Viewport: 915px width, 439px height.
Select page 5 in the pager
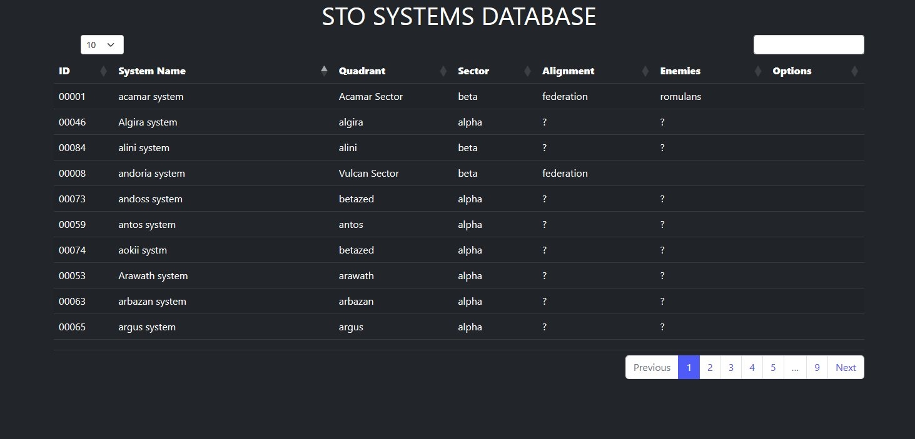point(773,367)
